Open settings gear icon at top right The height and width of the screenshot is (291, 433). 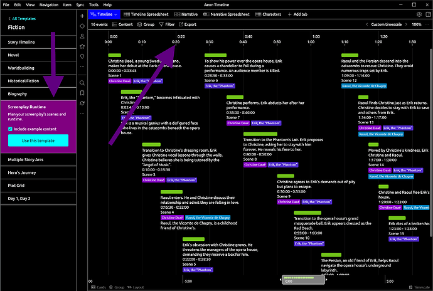[419, 13]
